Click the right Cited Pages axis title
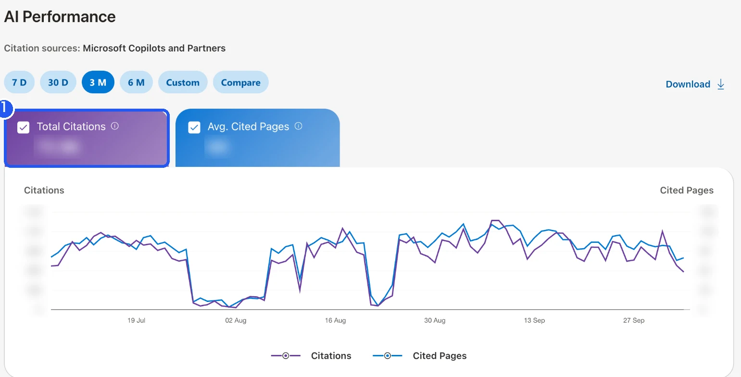Image resolution: width=741 pixels, height=377 pixels. (x=687, y=190)
